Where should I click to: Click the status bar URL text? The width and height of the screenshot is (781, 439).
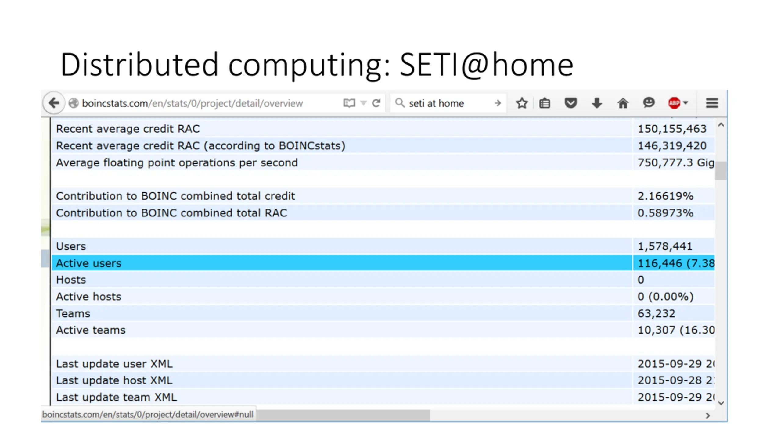coord(148,415)
